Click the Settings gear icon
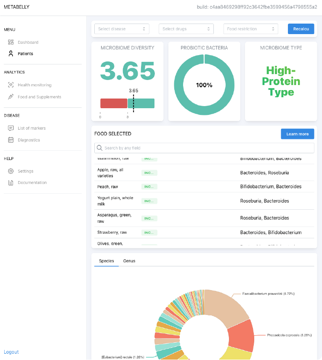 (x=11, y=171)
